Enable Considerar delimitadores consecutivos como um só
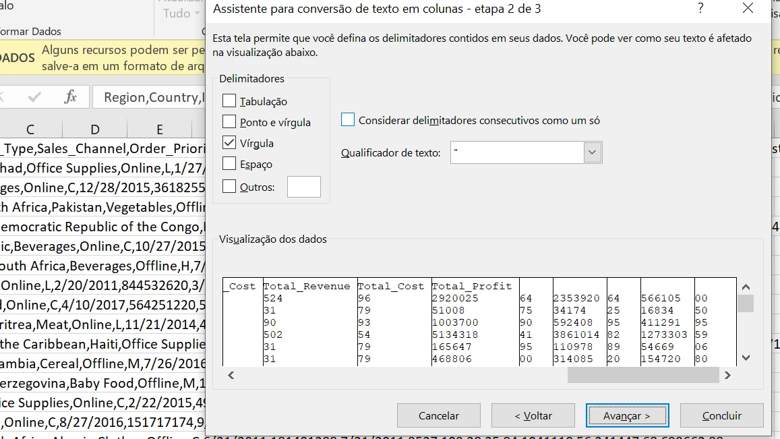The image size is (780, 439). [348, 119]
